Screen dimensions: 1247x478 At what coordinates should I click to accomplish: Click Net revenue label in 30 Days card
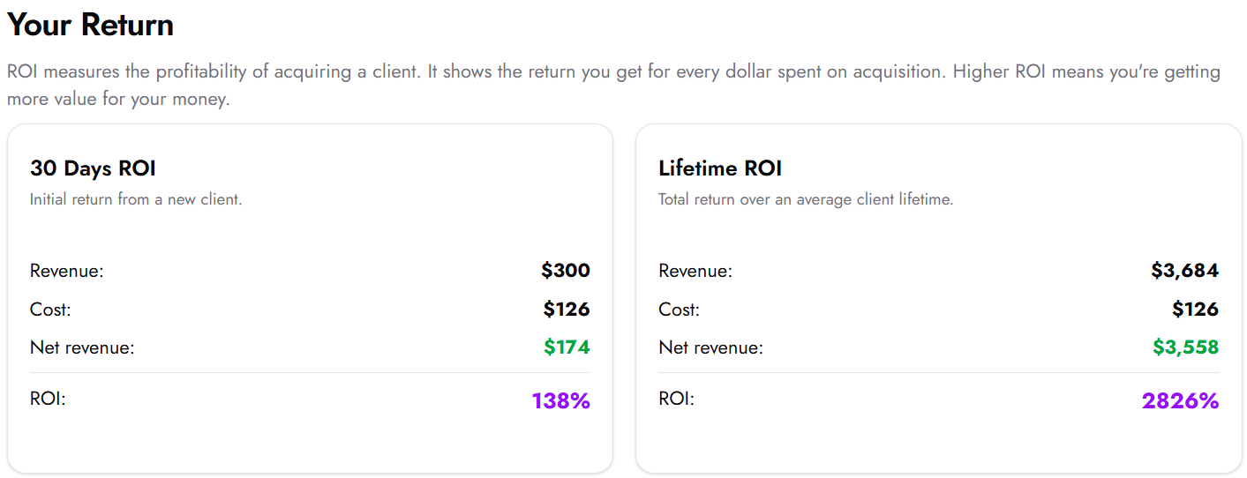tap(82, 348)
